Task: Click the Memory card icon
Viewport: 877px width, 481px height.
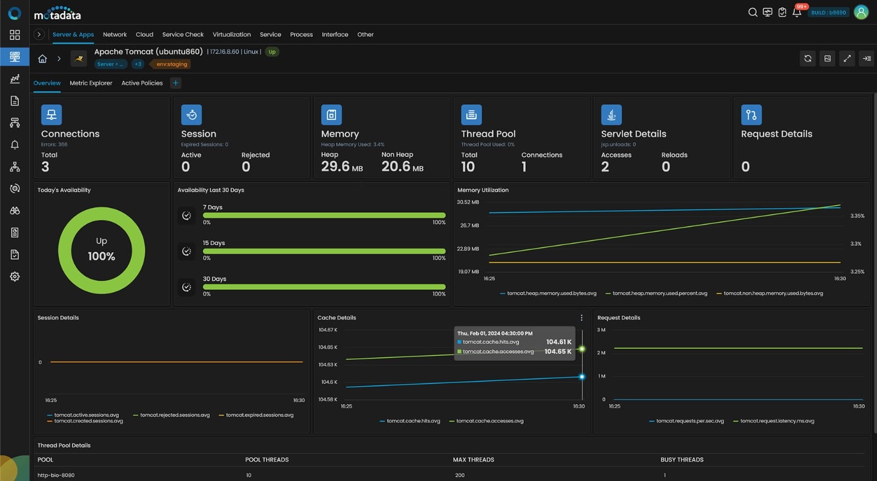Action: (x=332, y=115)
